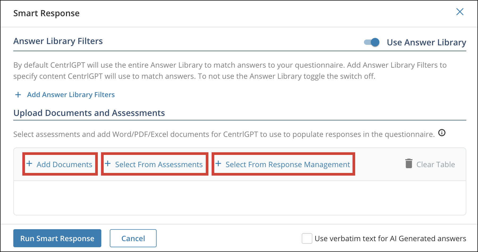
Task: Click the plus icon next to Add Documents
Action: 29,163
